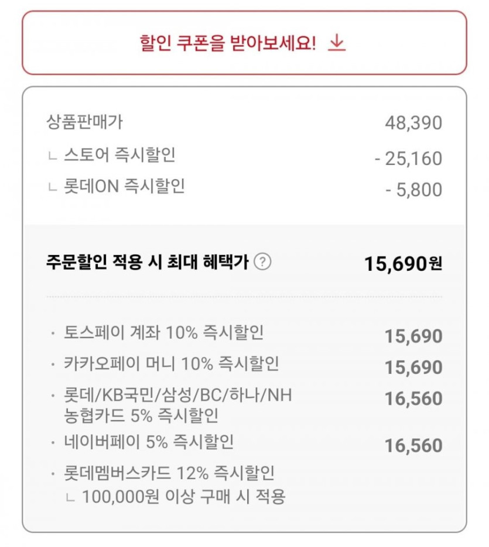Click the question mark help icon
The height and width of the screenshot is (547, 489).
pyautogui.click(x=264, y=263)
